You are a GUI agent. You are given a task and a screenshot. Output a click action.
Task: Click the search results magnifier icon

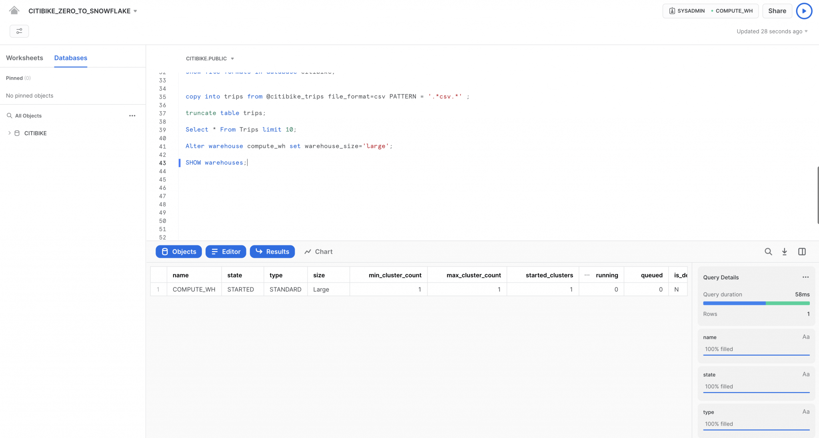click(x=768, y=252)
